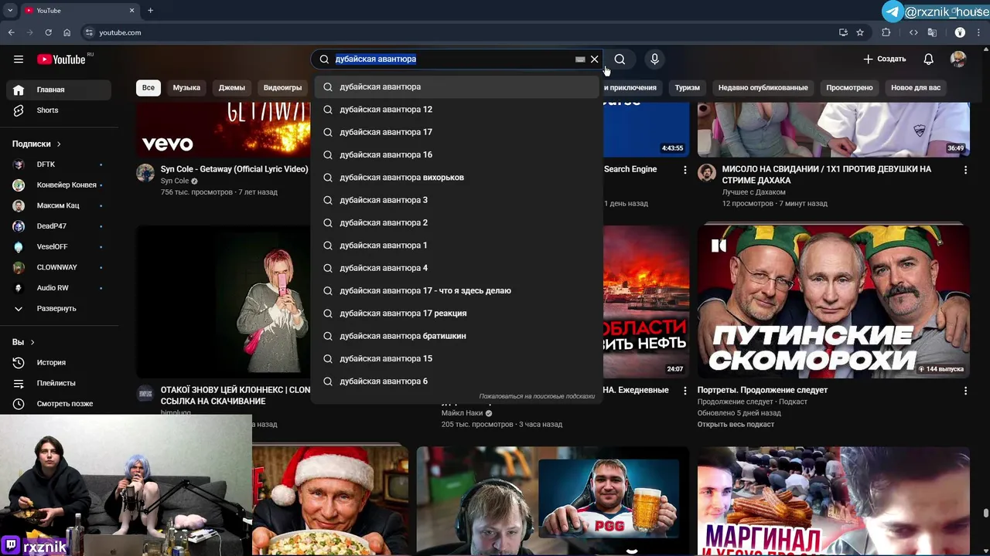Click in the search input field
This screenshot has width=990, height=556.
pyautogui.click(x=452, y=59)
